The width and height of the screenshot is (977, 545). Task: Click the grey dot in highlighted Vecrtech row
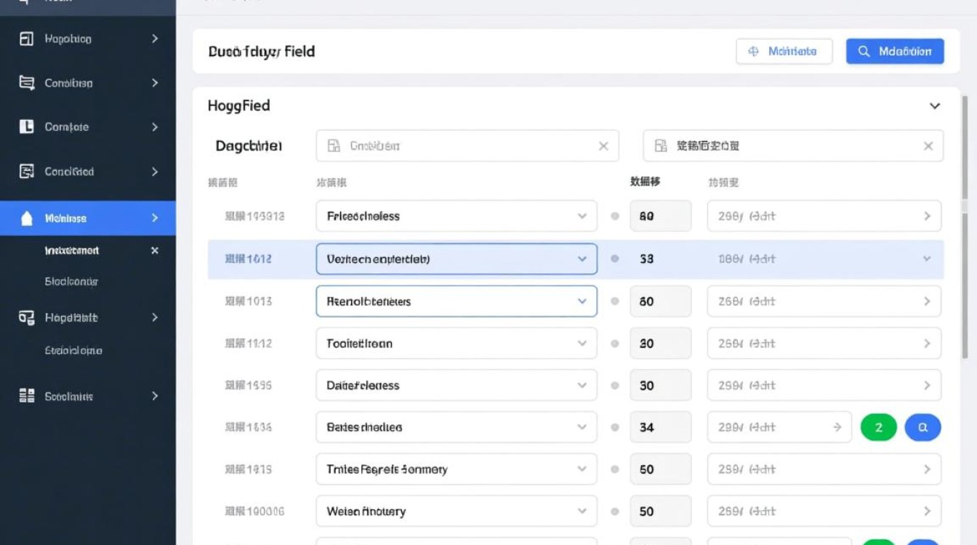pyautogui.click(x=615, y=259)
